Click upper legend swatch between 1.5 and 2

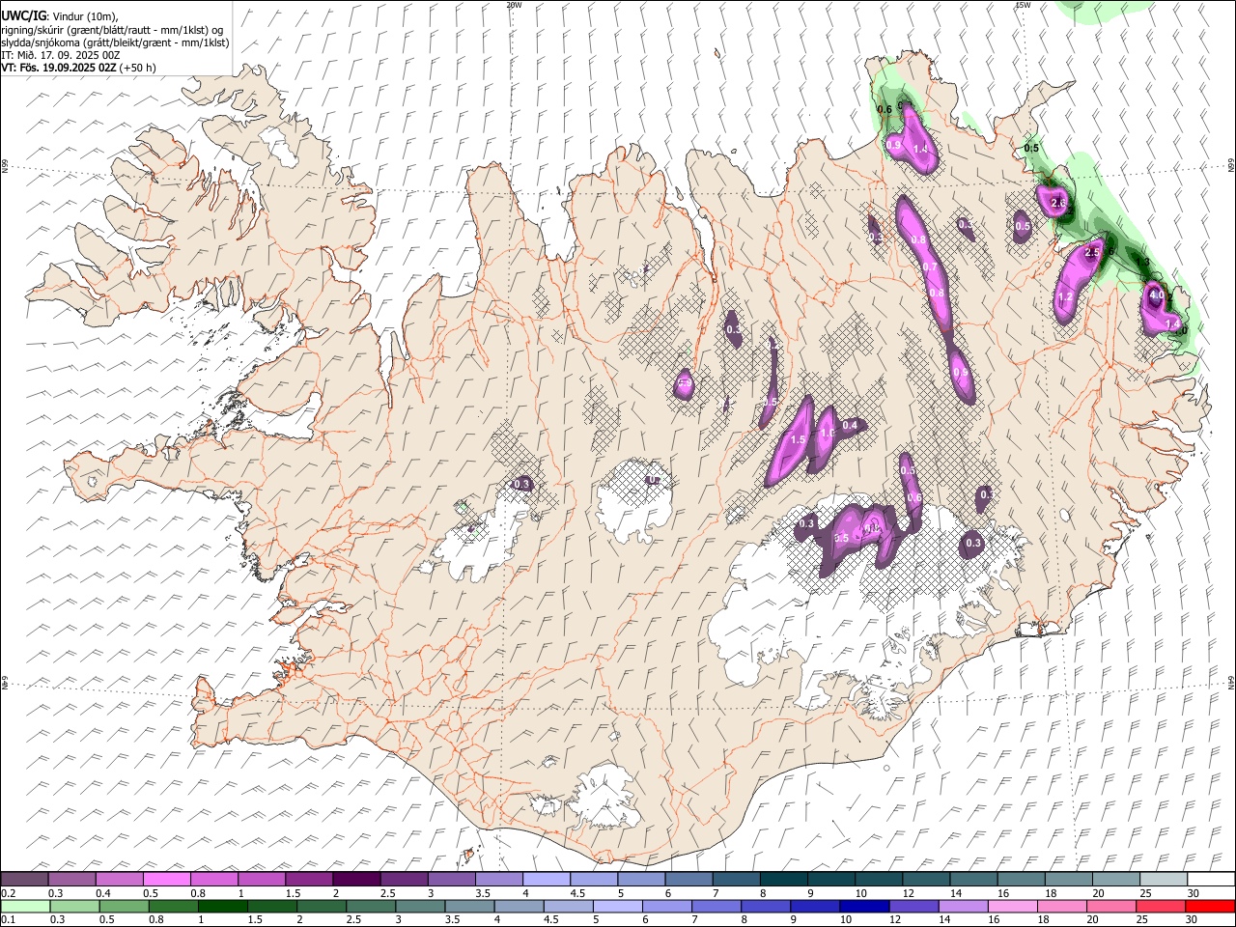click(309, 879)
